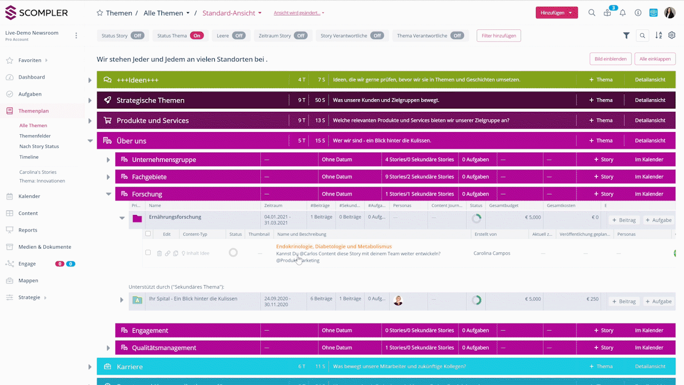684x385 pixels.
Task: Open Kalender in the sidebar
Action: click(x=29, y=196)
